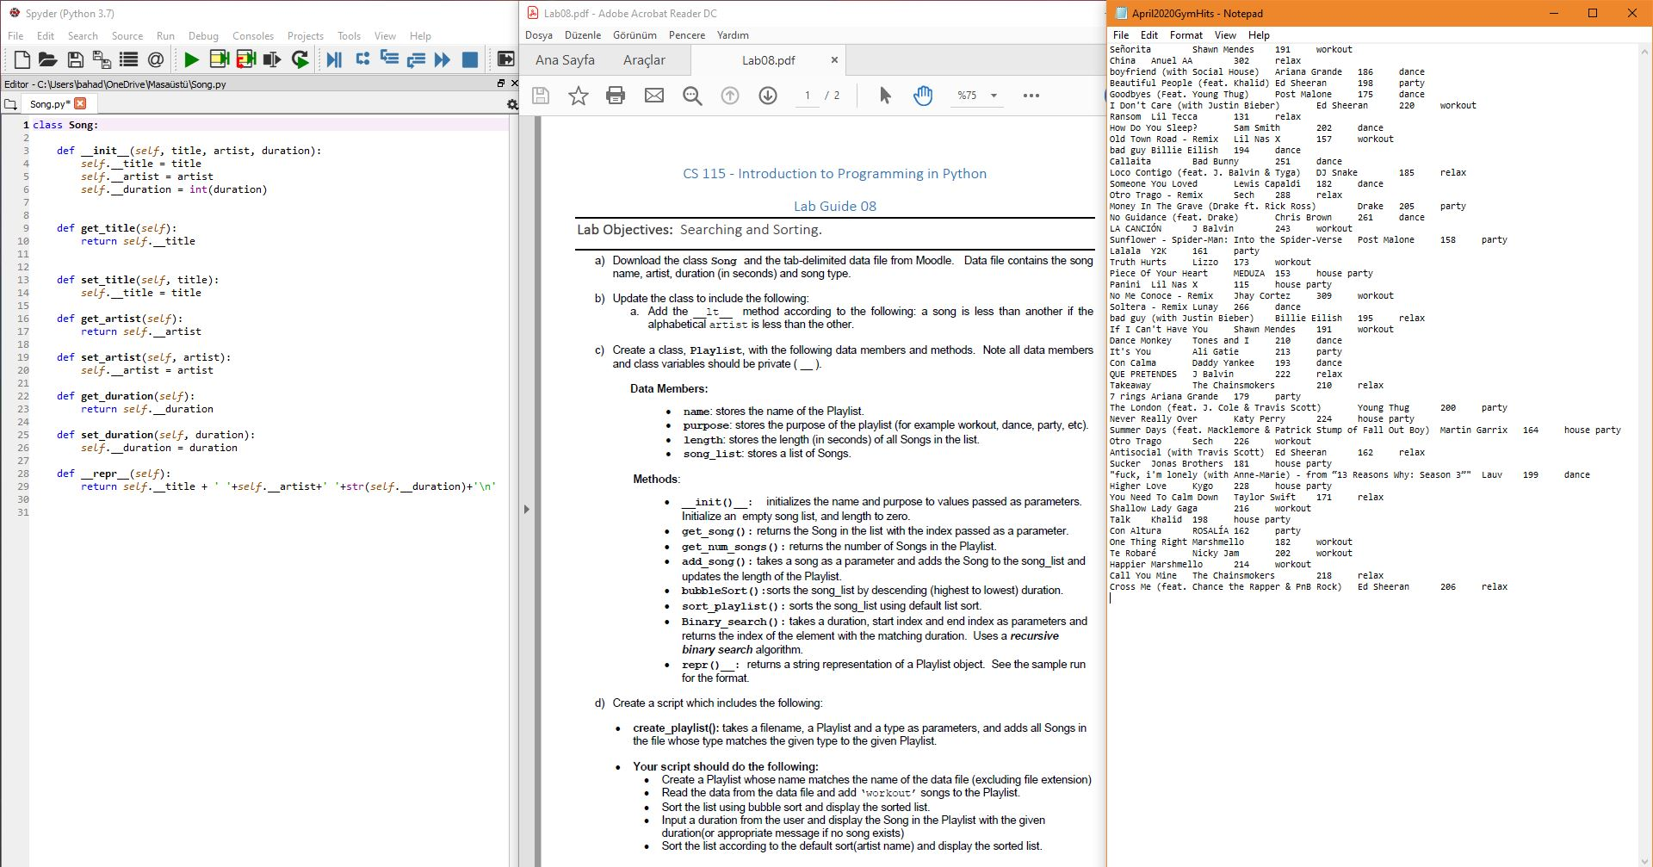This screenshot has width=1653, height=867.
Task: Find text magnifier icon in Acrobat
Action: [692, 96]
